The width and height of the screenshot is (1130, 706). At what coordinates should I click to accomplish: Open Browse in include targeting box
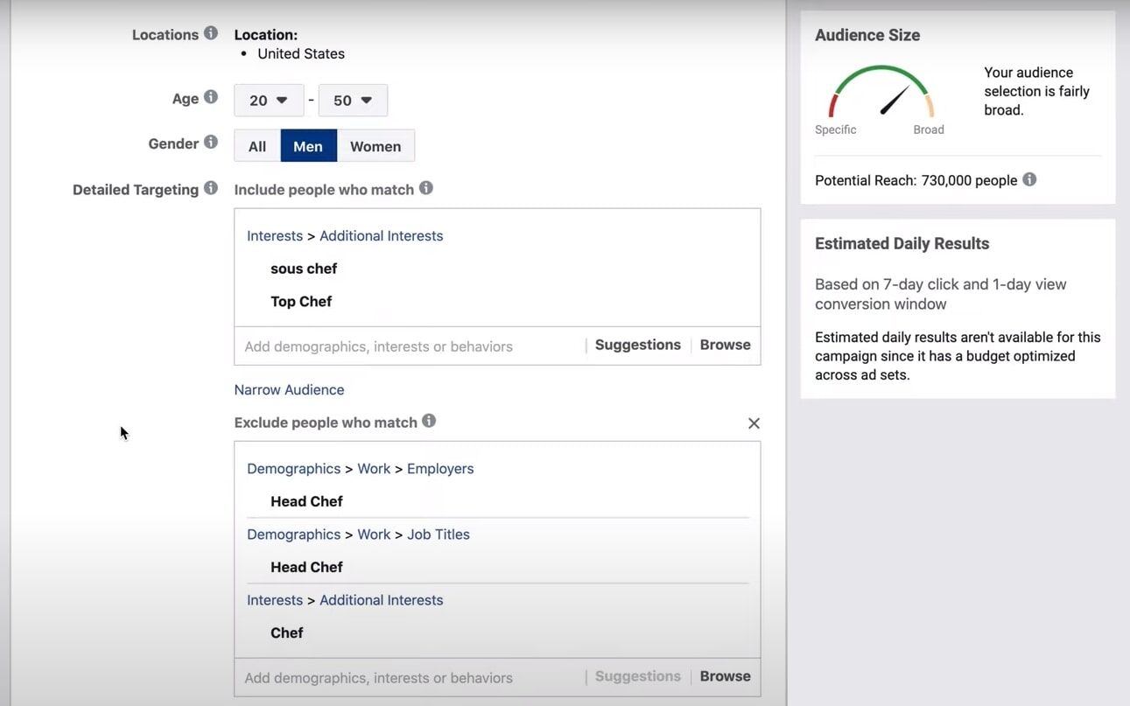pos(726,345)
